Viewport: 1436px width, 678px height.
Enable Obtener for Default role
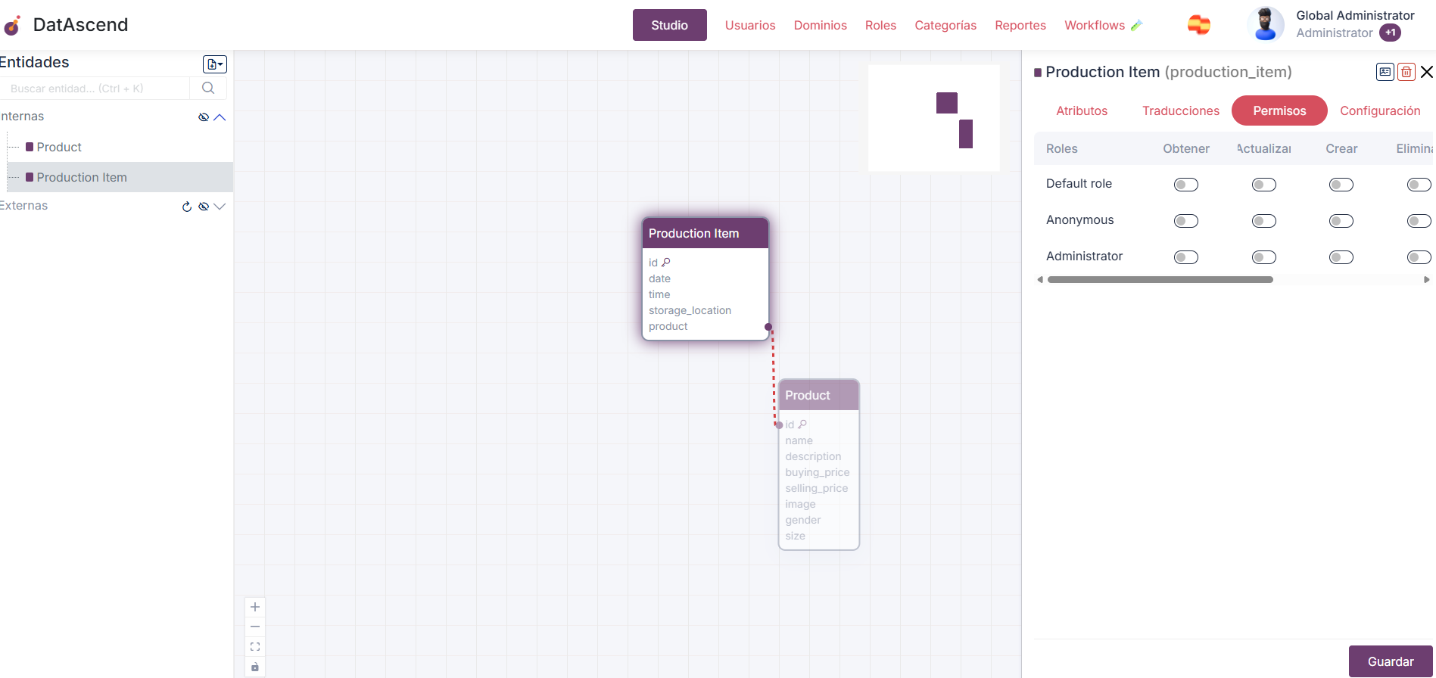pyautogui.click(x=1185, y=185)
